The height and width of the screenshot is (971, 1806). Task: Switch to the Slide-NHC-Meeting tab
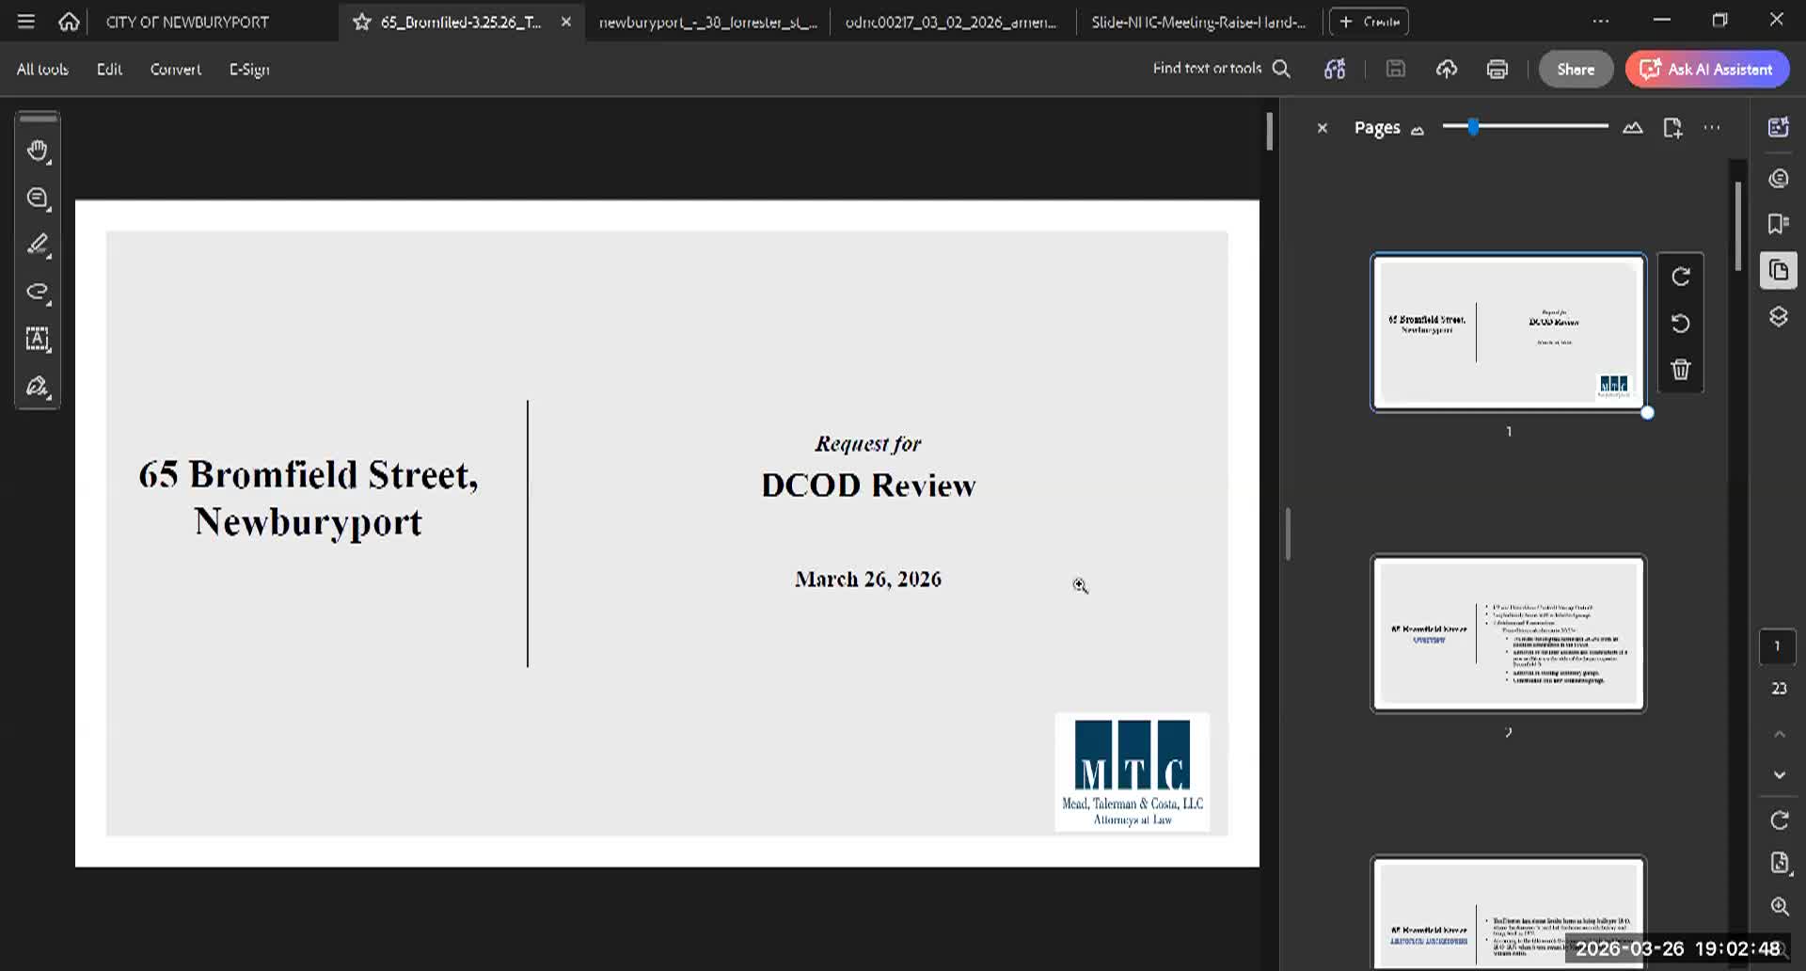1197,22
